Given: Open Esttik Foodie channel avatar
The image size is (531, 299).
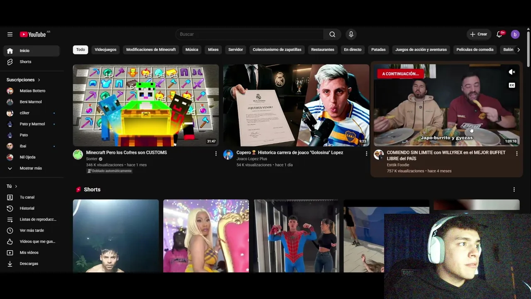Looking at the screenshot, I should (x=379, y=155).
